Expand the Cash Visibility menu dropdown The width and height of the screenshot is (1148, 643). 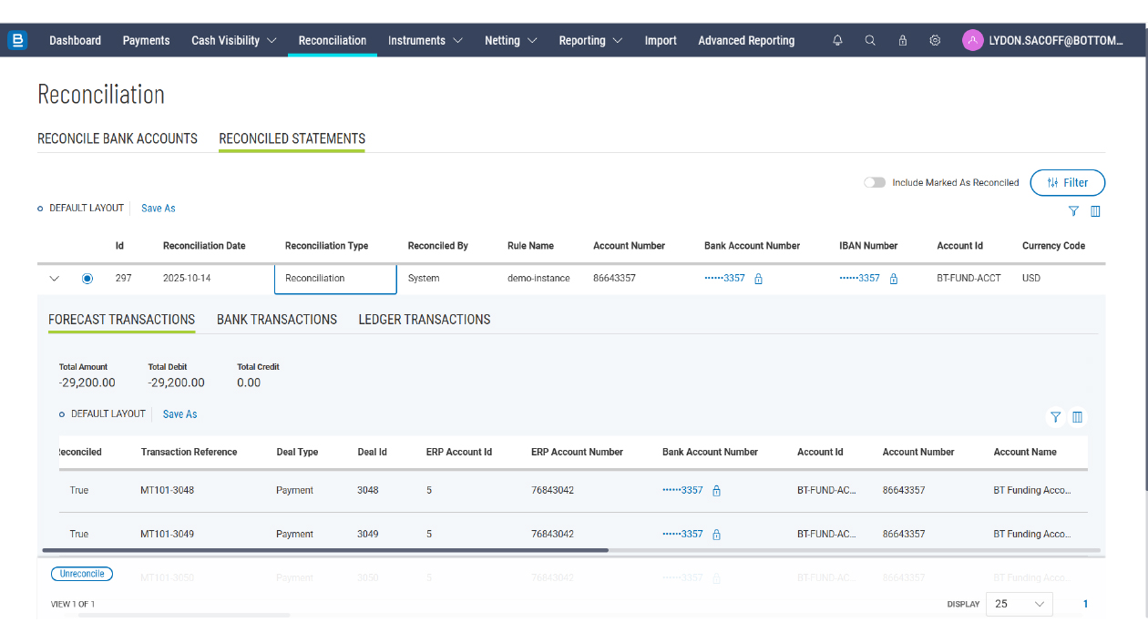point(233,41)
